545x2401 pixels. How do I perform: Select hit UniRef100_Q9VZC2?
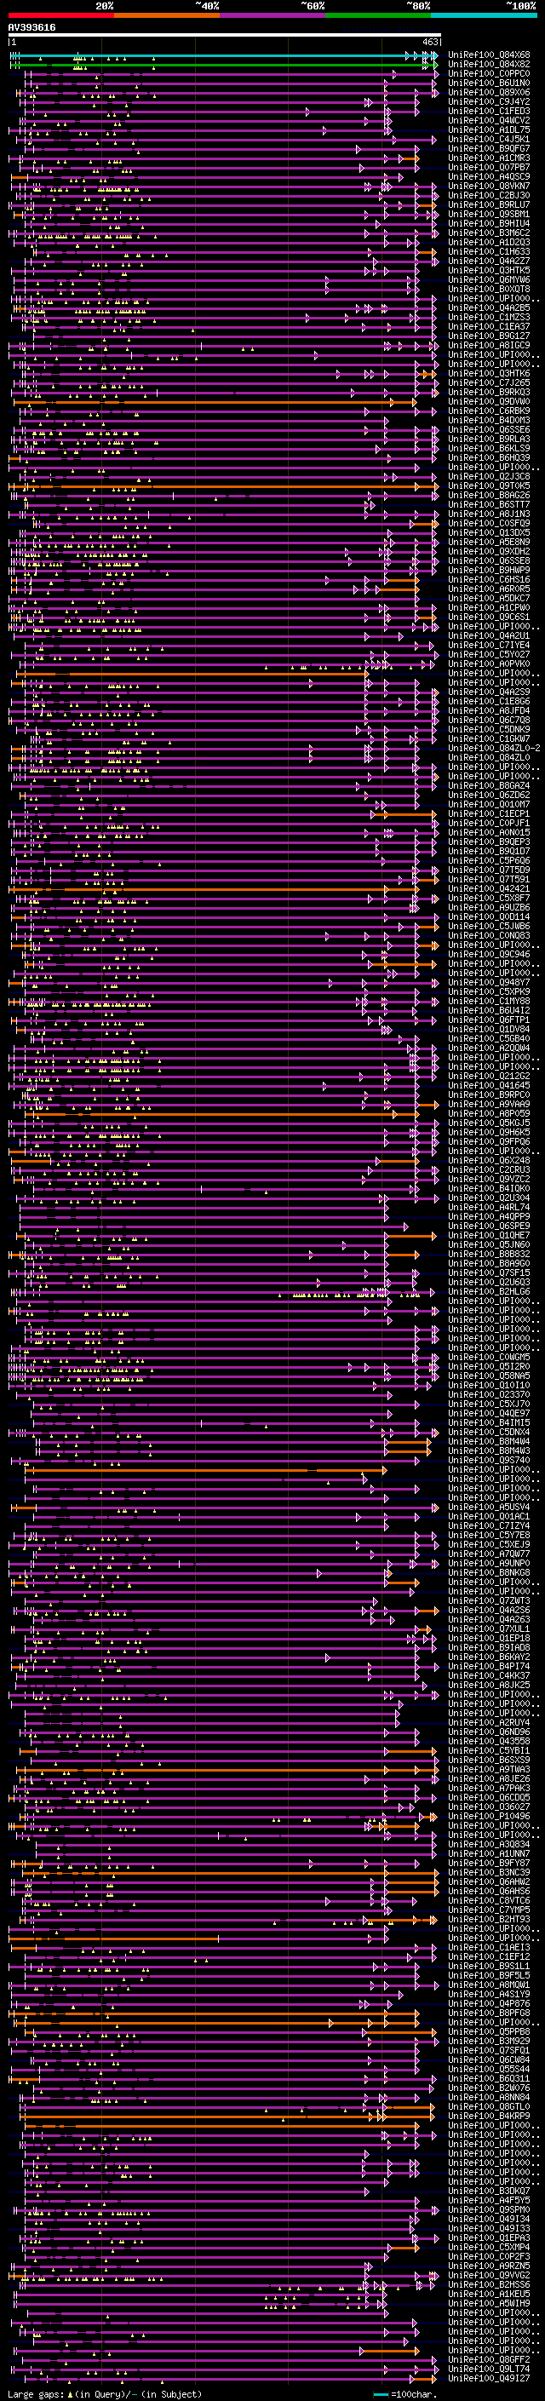point(489,1179)
